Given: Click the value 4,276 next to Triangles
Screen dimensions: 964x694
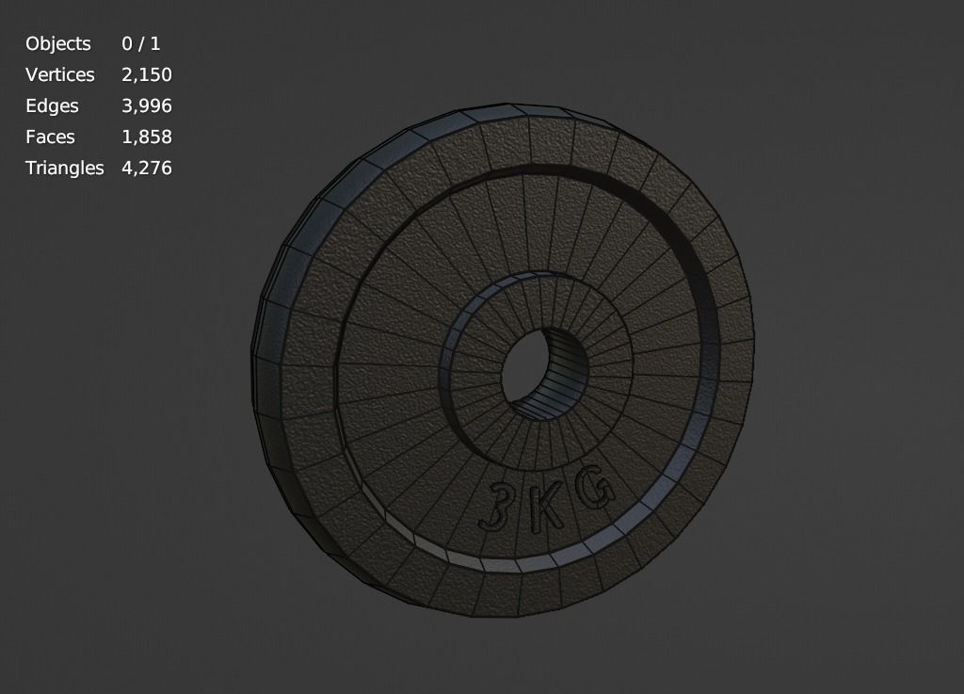Looking at the screenshot, I should coord(146,168).
